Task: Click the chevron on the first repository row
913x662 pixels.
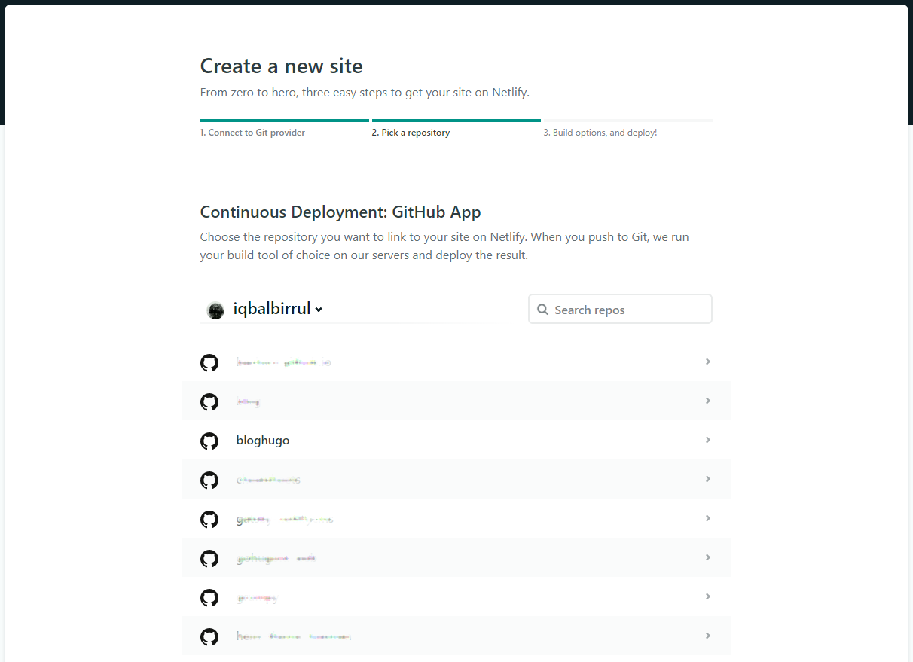Action: [x=707, y=362]
